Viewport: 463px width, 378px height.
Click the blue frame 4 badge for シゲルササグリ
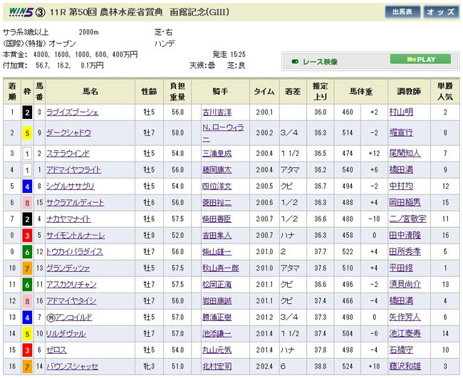point(28,185)
